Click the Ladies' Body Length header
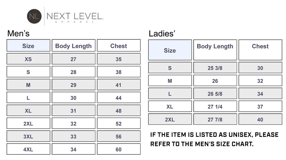This screenshot has height=160, width=286. [215, 46]
